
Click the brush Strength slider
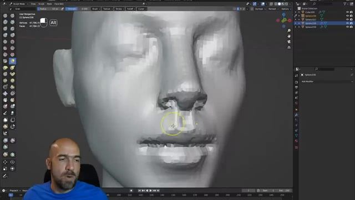pos(78,9)
